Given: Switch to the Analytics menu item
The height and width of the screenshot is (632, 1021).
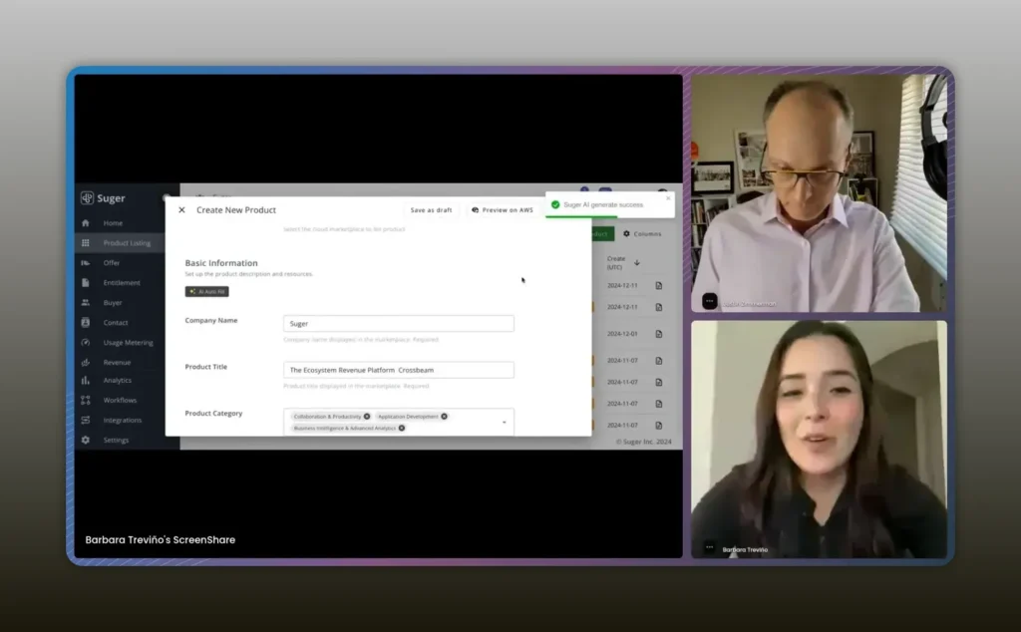Looking at the screenshot, I should [x=117, y=381].
